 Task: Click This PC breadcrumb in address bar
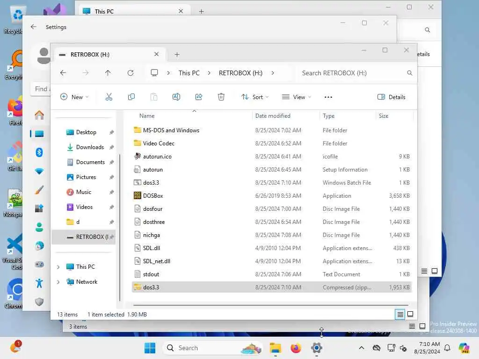tap(189, 73)
